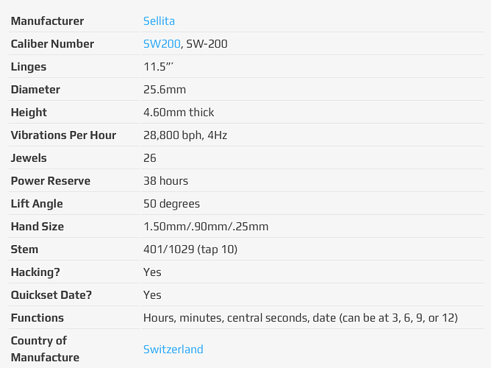Open the Switzerland country link
This screenshot has height=368, width=491.
coord(173,349)
